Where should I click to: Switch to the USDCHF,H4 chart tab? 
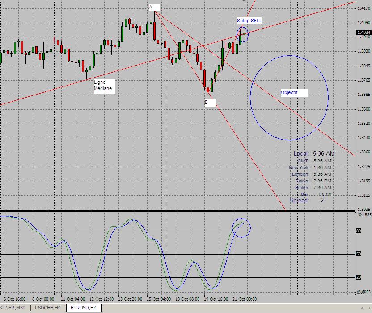click(48, 308)
